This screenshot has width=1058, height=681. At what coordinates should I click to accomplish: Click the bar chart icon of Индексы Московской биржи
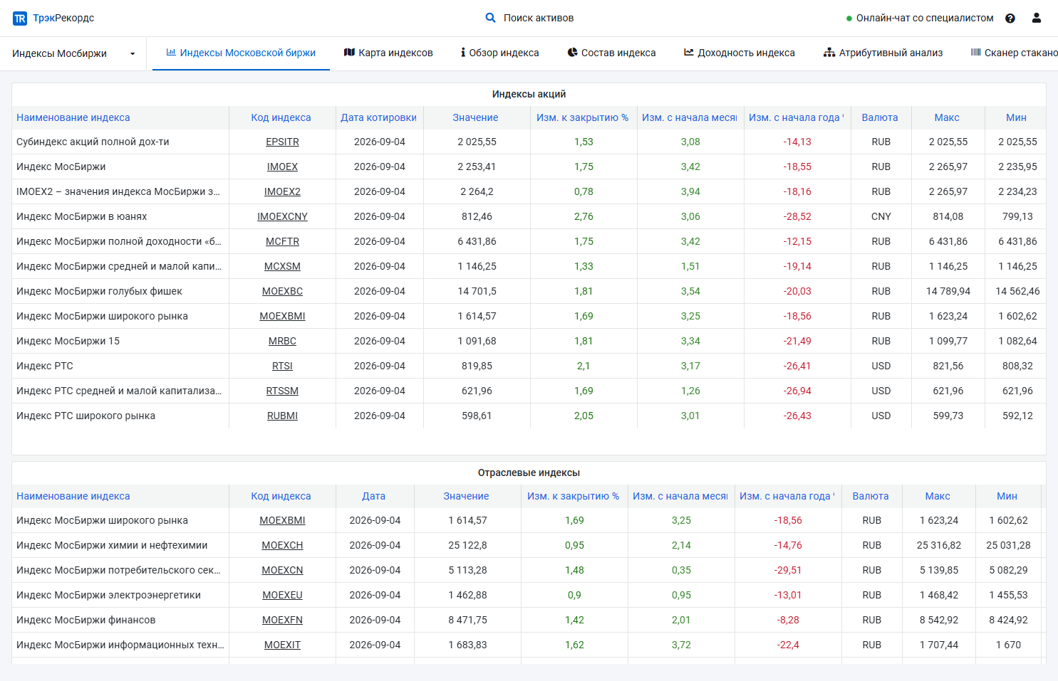point(171,52)
